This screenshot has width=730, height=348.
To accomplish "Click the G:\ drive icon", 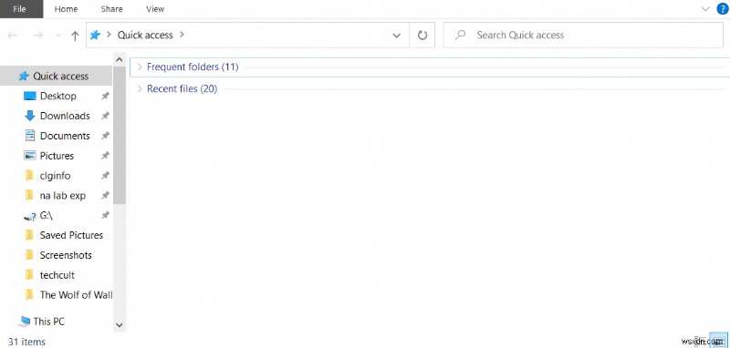I will coord(29,216).
